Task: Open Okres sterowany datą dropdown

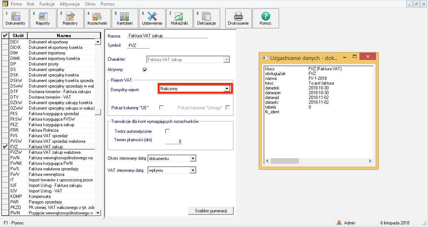Action: point(192,159)
